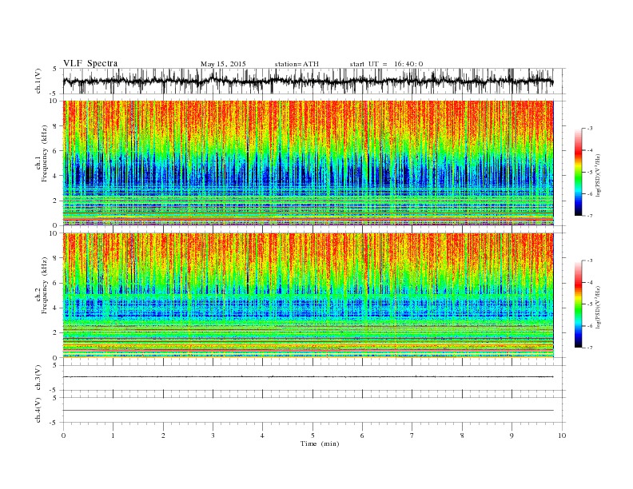Click the time axis tick label "2"
Viewport: 633px width, 489px height.
click(x=163, y=435)
